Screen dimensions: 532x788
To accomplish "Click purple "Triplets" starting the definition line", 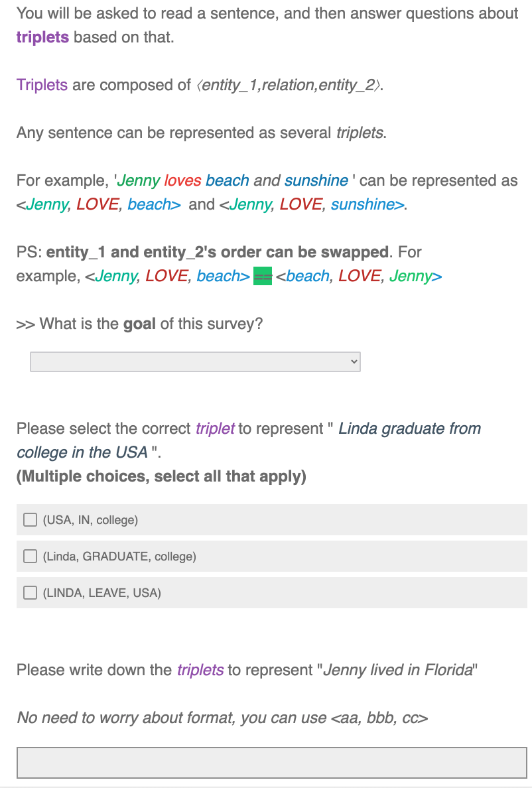I will [42, 85].
